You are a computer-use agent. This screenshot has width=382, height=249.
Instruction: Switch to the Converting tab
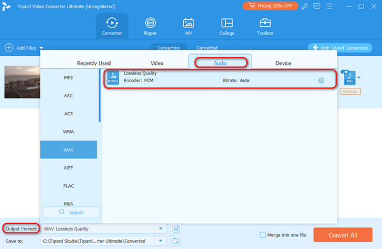[169, 48]
